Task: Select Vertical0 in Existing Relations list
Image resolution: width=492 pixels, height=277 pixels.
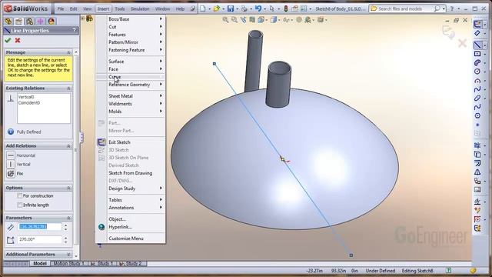Action: [26, 97]
